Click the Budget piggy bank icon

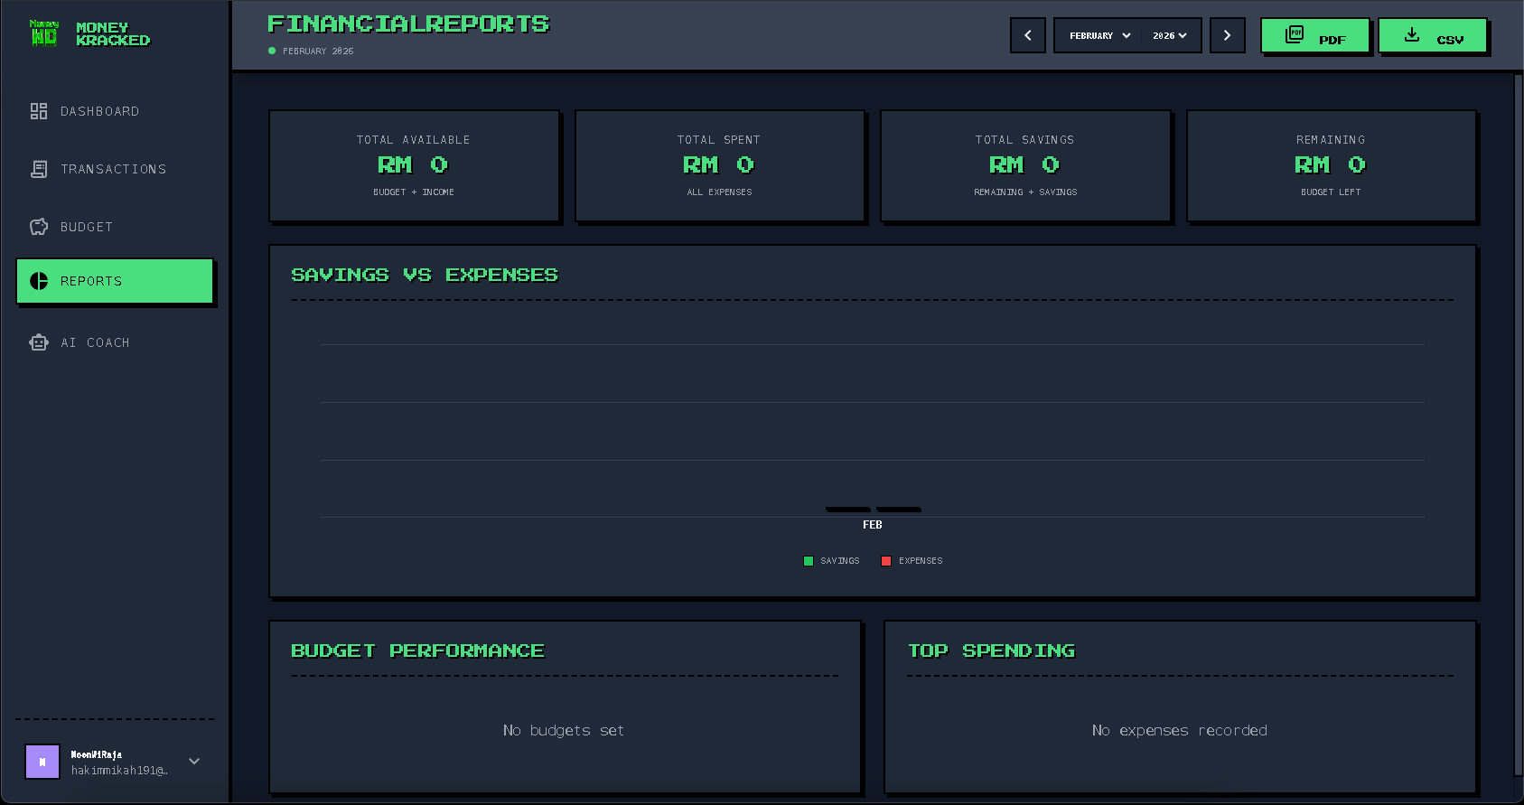[x=39, y=227]
